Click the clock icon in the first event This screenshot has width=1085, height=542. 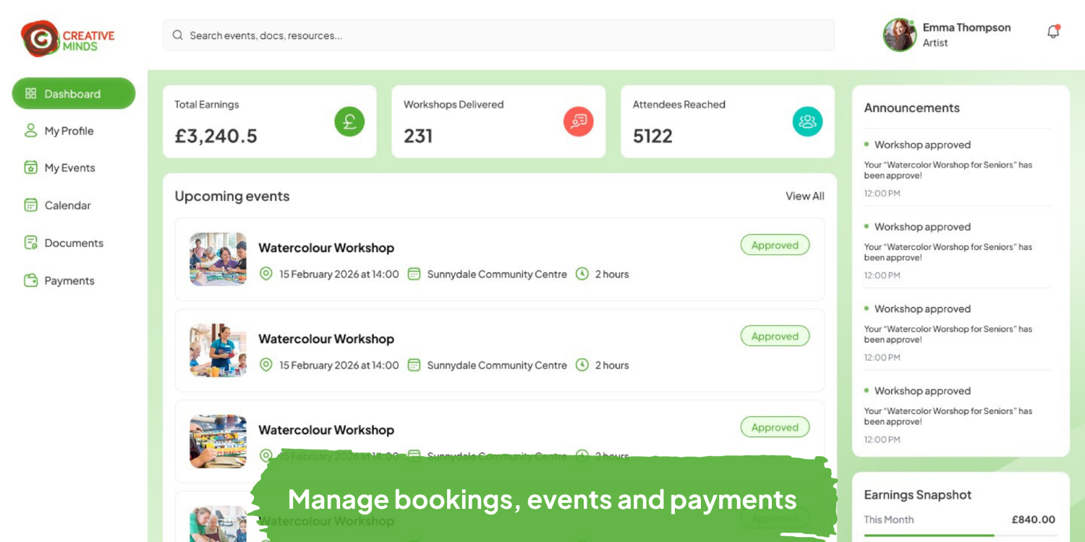582,274
